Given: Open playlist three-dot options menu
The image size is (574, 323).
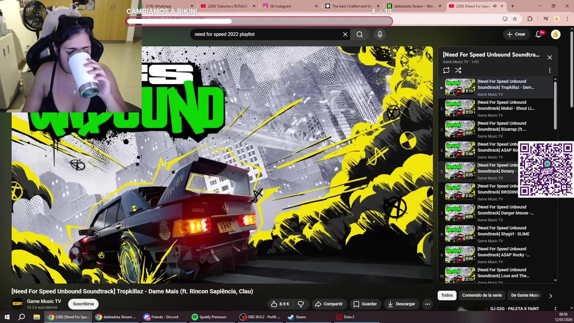Looking at the screenshot, I should [x=550, y=70].
